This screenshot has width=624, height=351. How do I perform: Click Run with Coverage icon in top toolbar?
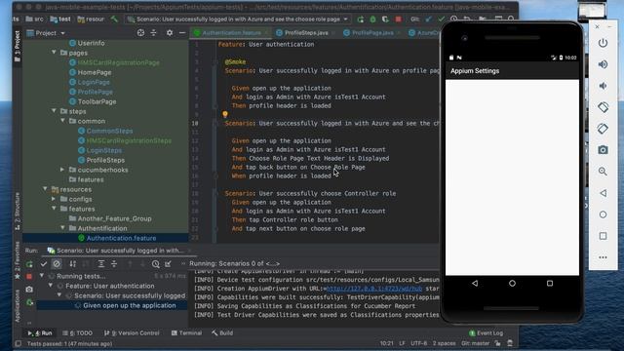[385, 19]
